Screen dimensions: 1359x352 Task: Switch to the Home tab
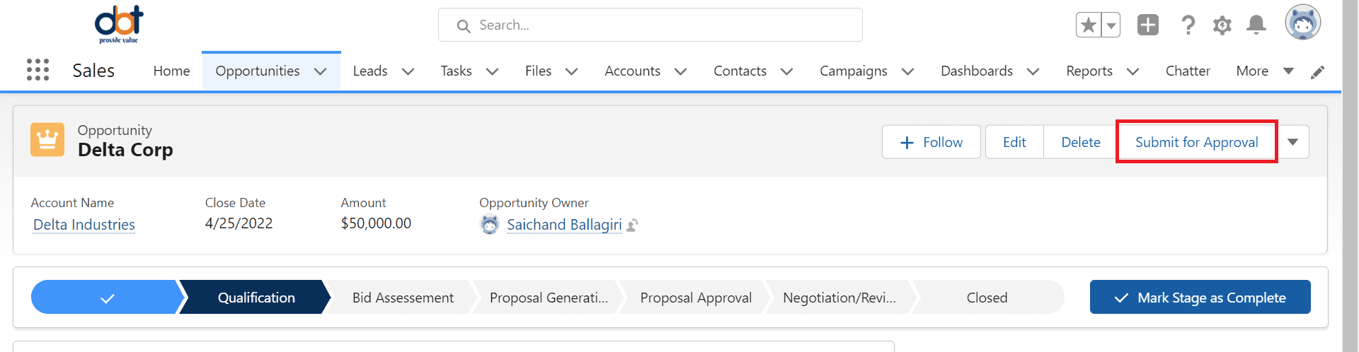pos(172,71)
